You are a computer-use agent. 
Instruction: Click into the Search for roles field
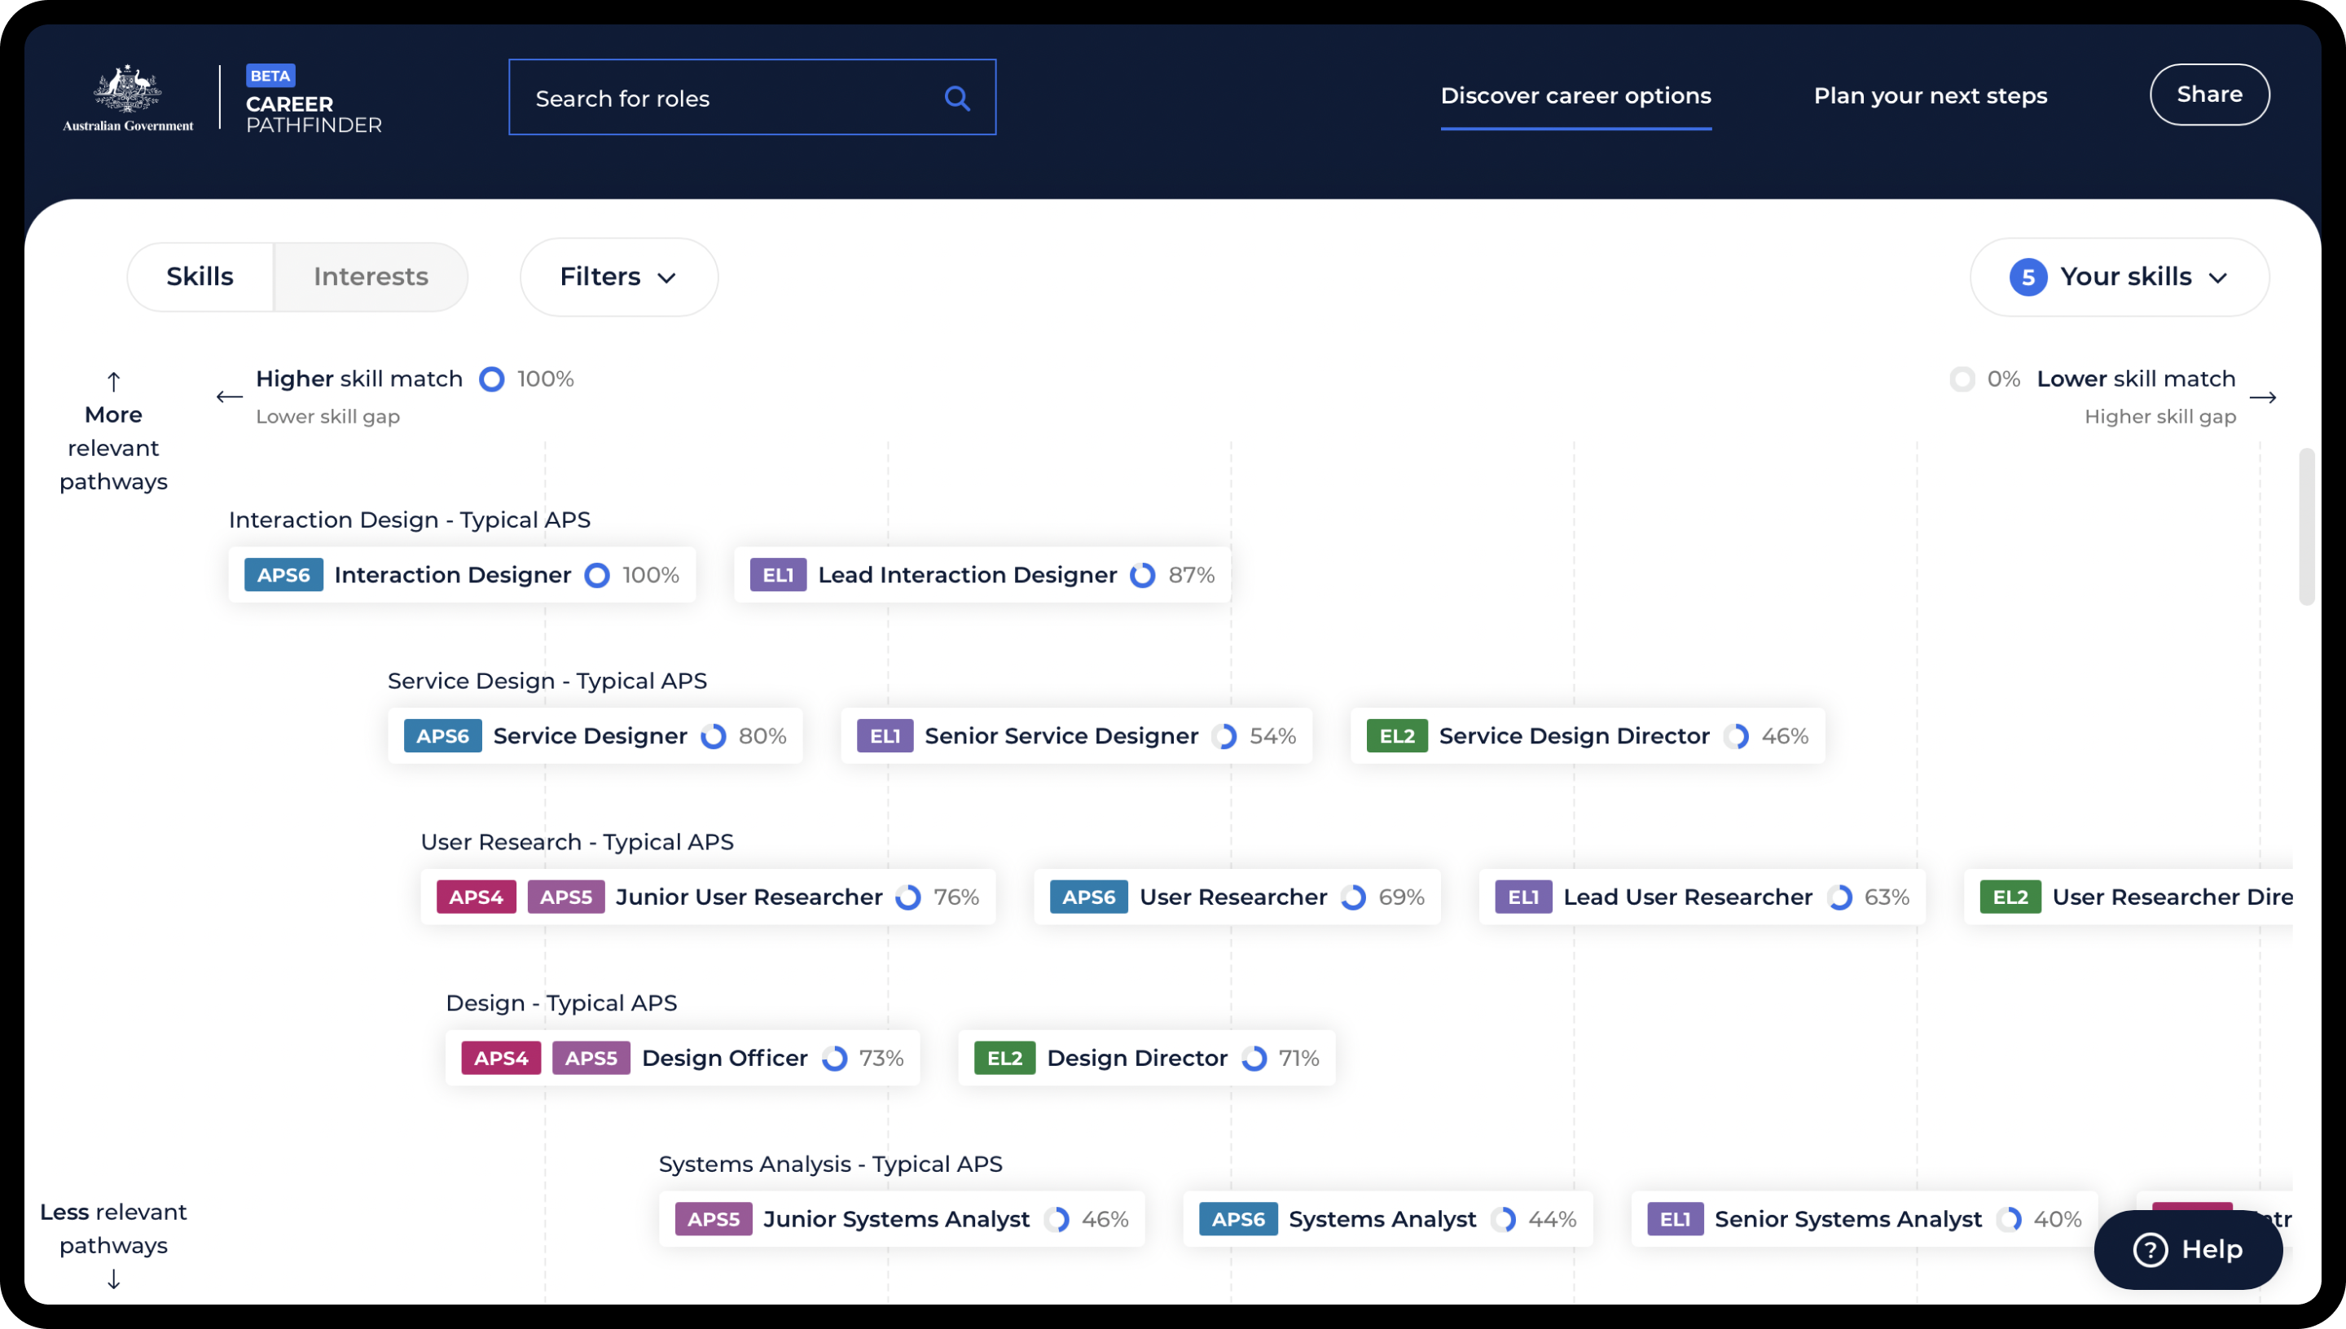pyautogui.click(x=721, y=98)
